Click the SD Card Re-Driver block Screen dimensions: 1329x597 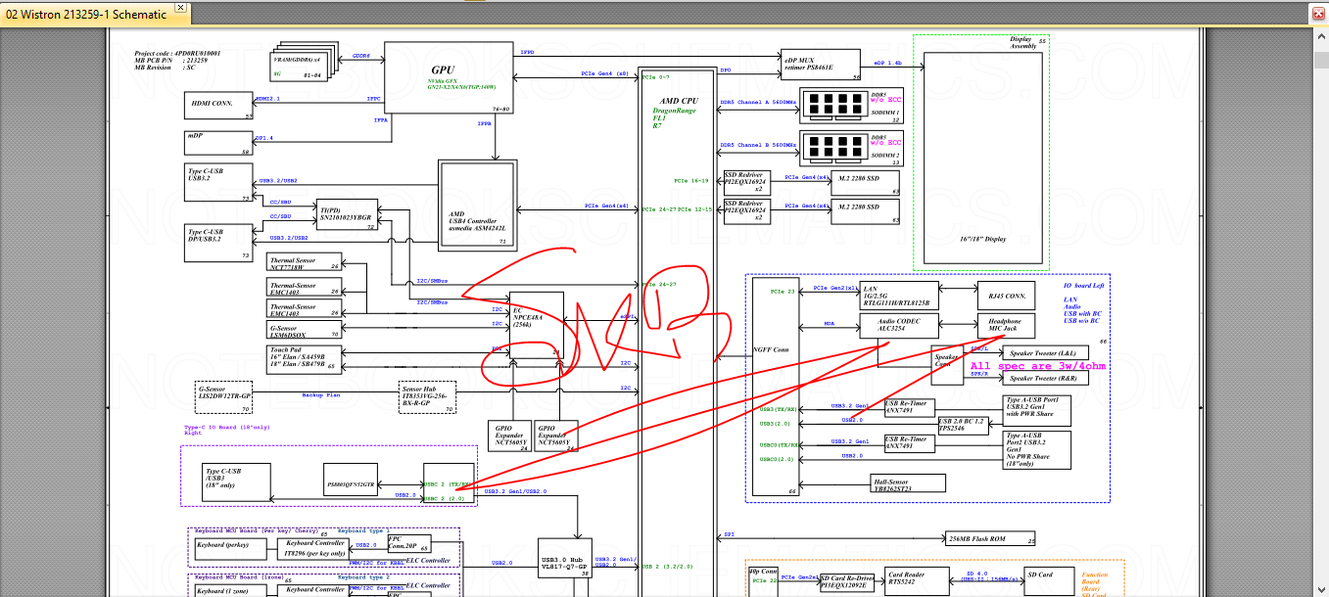pos(846,581)
